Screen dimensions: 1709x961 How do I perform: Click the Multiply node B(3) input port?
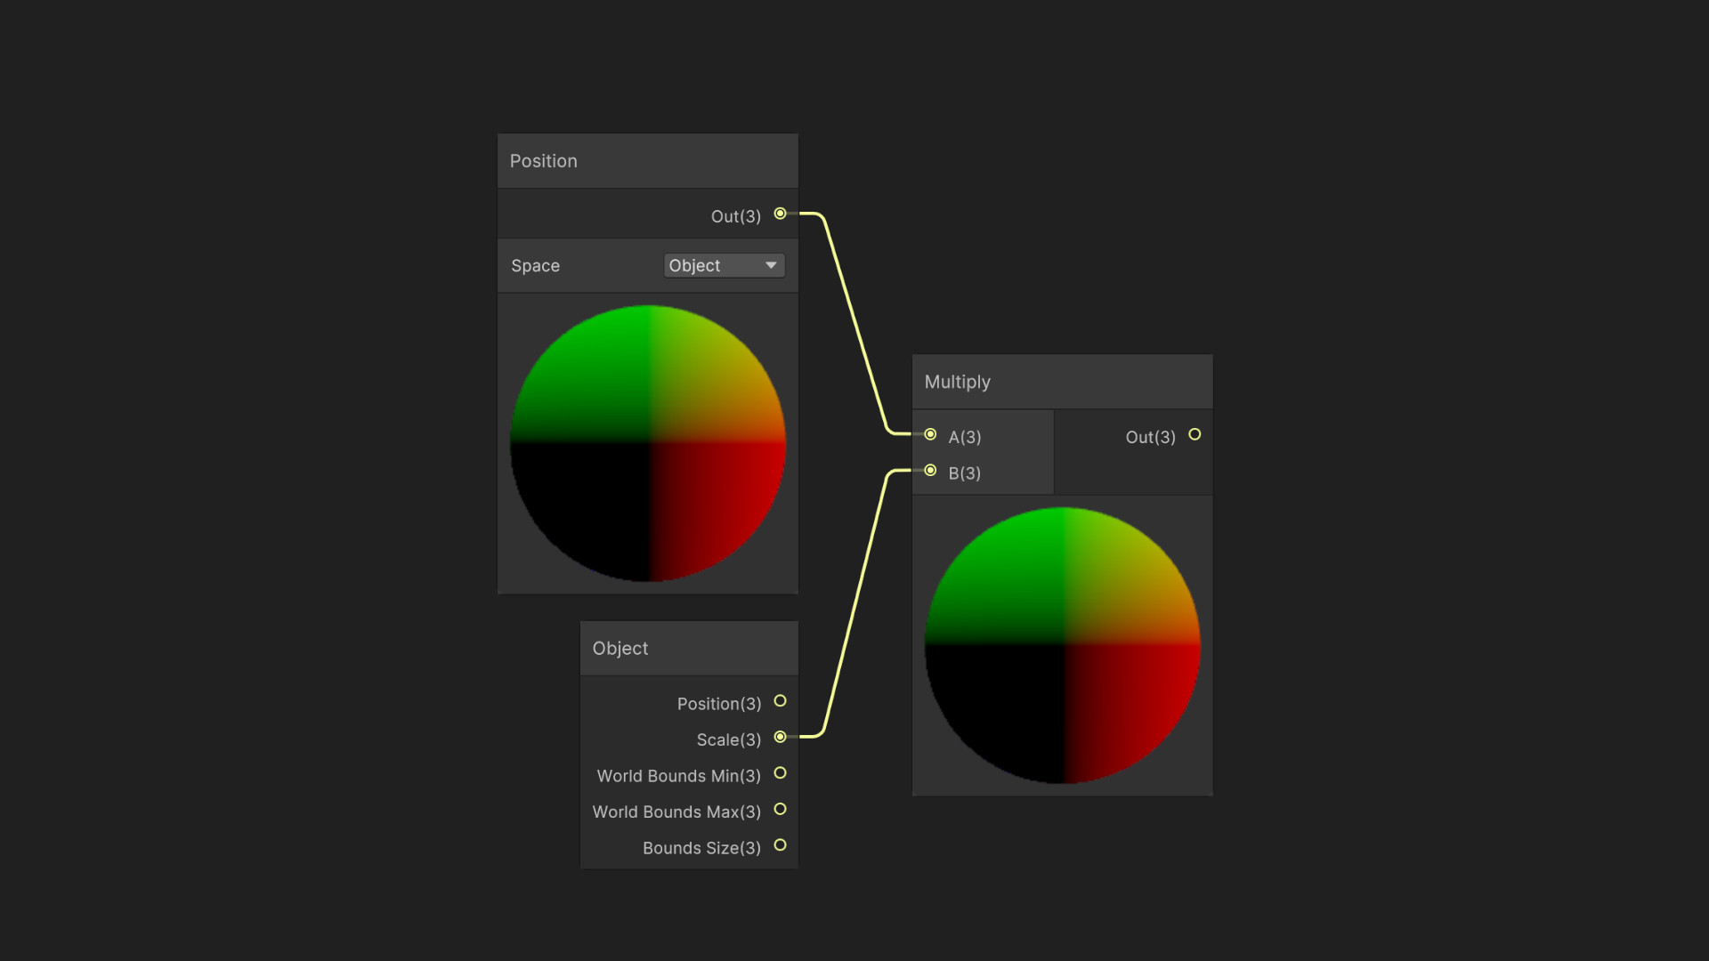[x=930, y=471]
